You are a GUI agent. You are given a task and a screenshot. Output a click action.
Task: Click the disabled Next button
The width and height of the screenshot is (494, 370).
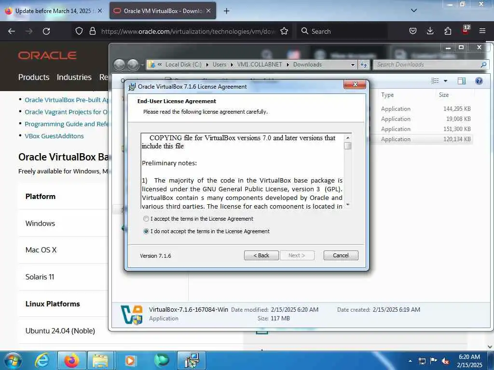pos(297,255)
